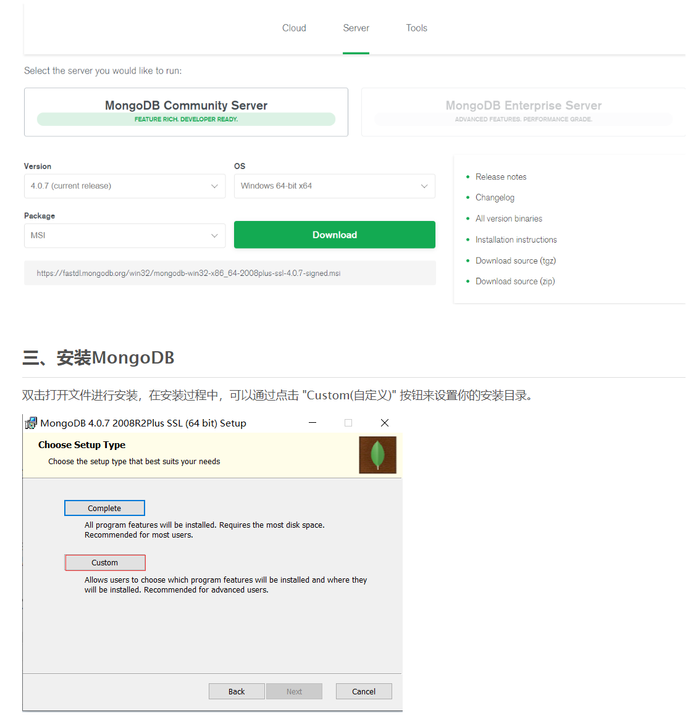Click the '三、安装MongoDB' section heading
Viewport: 688px width, 724px height.
pyautogui.click(x=98, y=358)
